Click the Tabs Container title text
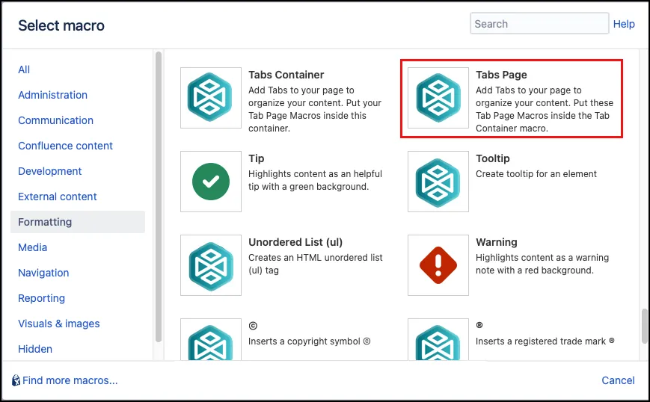 click(286, 75)
